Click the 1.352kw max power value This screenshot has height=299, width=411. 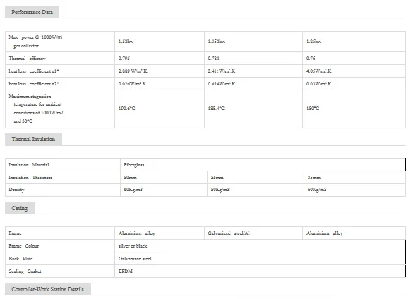coord(217,42)
